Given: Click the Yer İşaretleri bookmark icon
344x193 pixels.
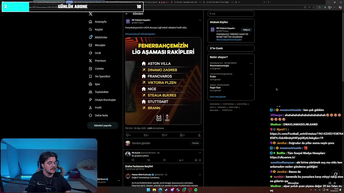Looking at the screenshot, I should tap(91, 76).
